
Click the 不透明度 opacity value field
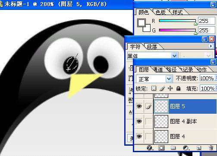click(x=208, y=78)
